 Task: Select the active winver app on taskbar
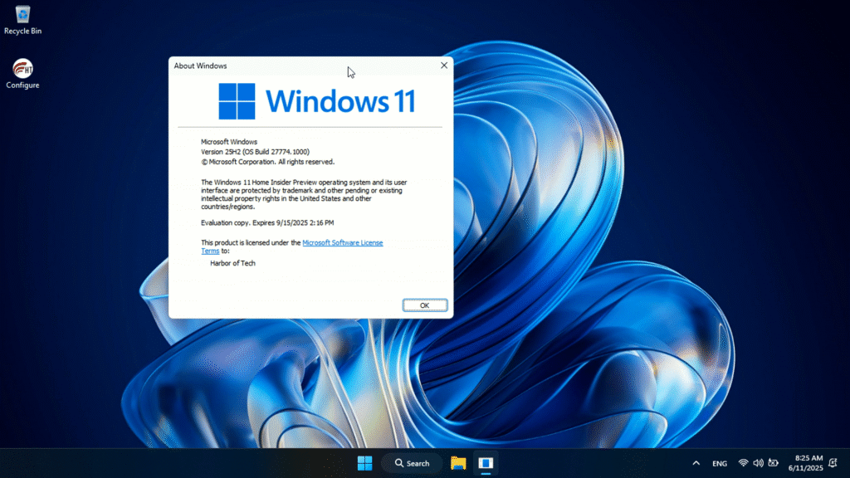pyautogui.click(x=486, y=463)
